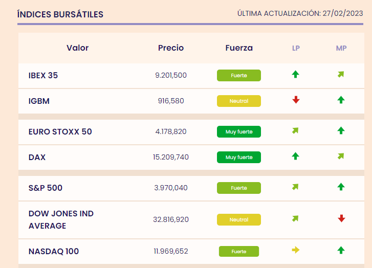Click the IBEX 35 LP green up arrow
The image size is (372, 268).
(295, 75)
